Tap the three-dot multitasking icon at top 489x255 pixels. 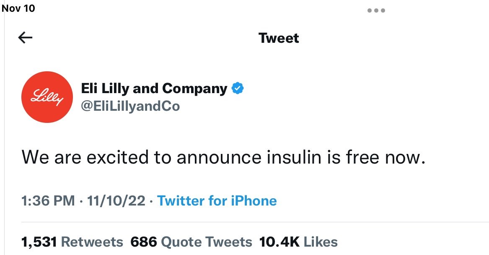point(376,10)
